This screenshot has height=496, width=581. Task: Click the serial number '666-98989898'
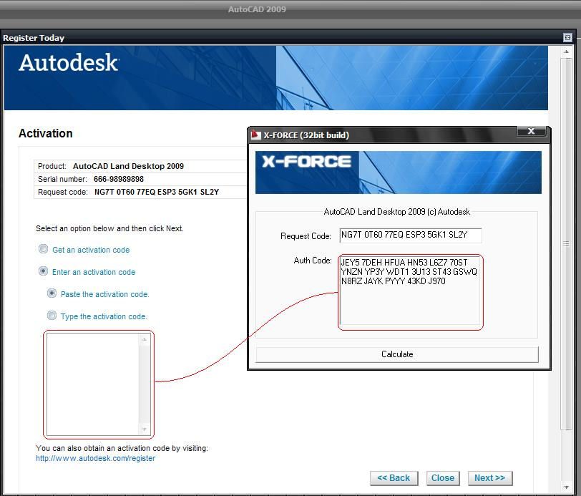click(x=119, y=179)
